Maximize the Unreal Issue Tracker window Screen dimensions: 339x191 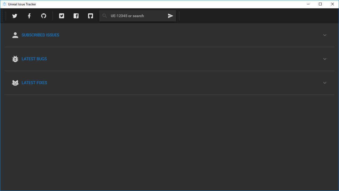click(x=320, y=4)
